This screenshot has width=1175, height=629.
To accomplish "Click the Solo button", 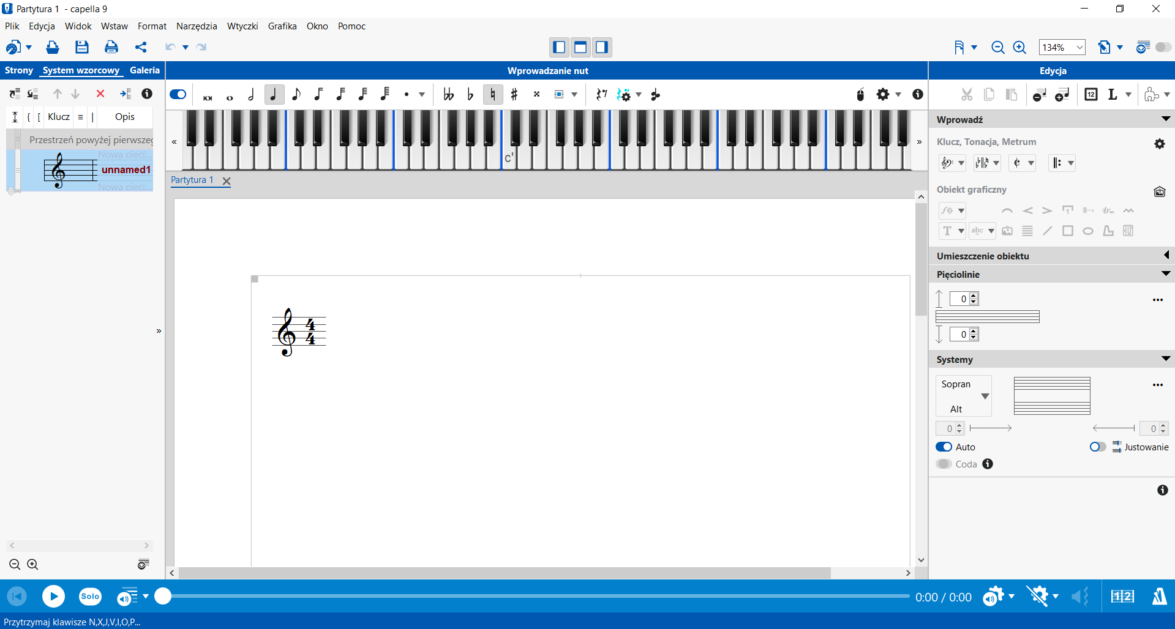I will 90,597.
